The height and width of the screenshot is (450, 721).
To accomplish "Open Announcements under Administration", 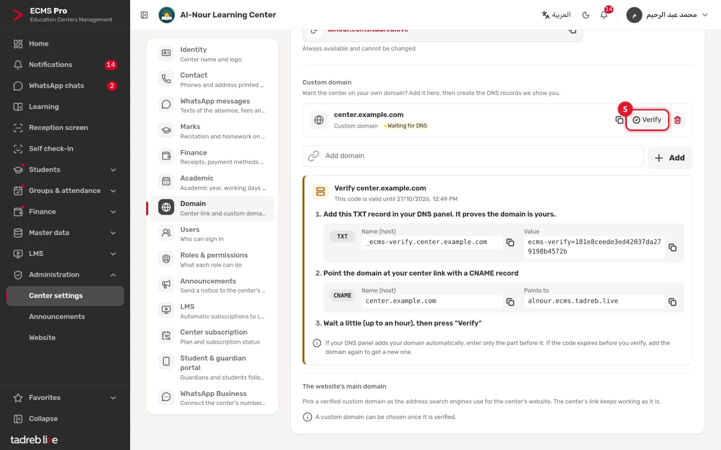I will point(65,317).
